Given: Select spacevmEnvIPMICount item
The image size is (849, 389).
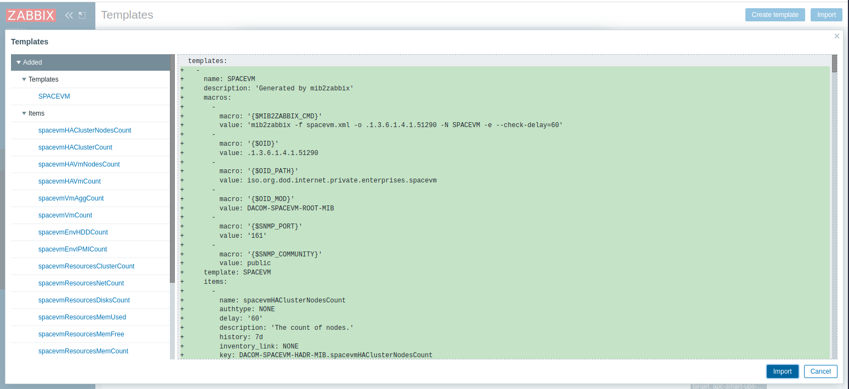Looking at the screenshot, I should (73, 249).
